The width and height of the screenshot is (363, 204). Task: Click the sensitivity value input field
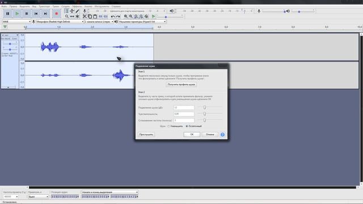[184, 114]
